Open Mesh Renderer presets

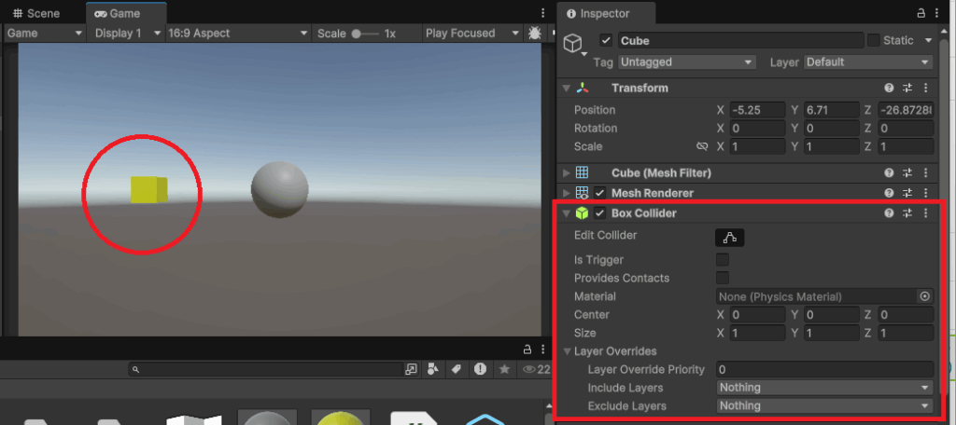tap(907, 193)
